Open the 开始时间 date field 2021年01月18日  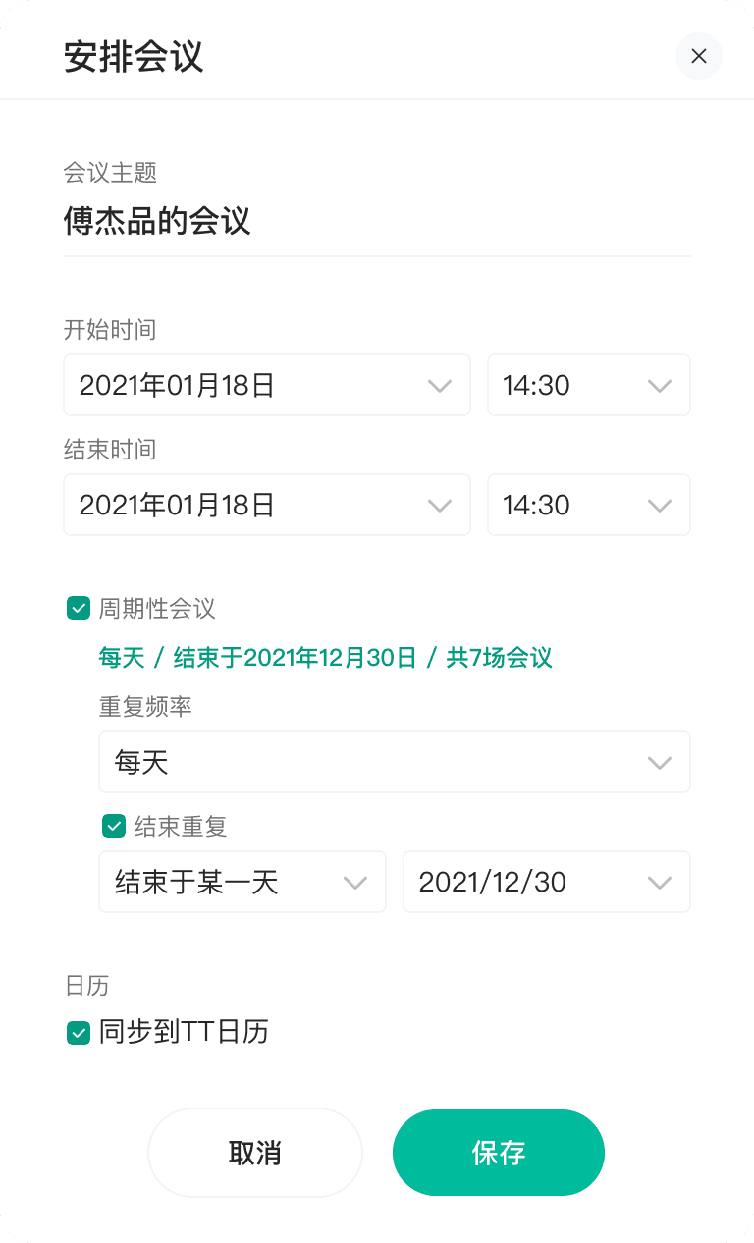(267, 385)
